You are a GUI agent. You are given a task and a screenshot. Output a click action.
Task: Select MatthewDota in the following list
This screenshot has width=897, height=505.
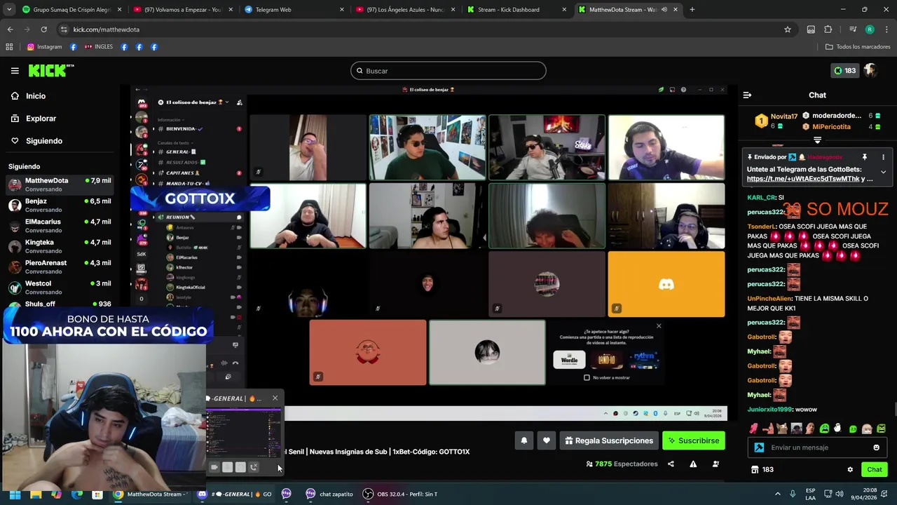click(x=60, y=184)
